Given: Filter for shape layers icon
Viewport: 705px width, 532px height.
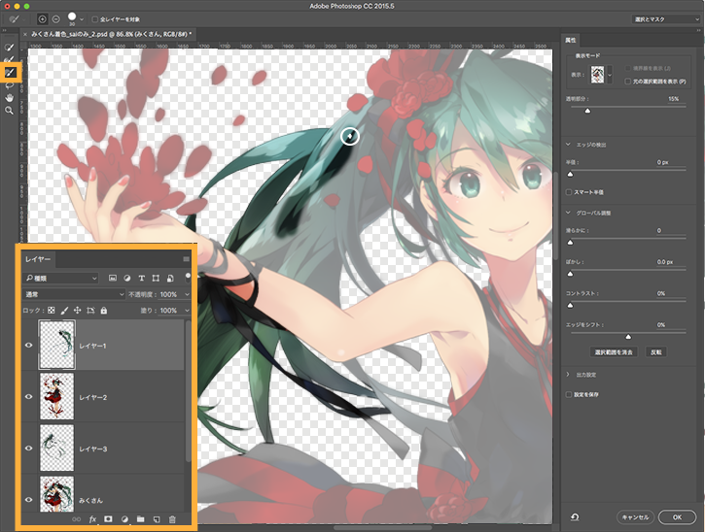Looking at the screenshot, I should pyautogui.click(x=156, y=279).
